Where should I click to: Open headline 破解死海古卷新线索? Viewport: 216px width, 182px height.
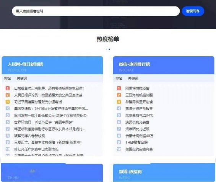(x=29, y=136)
